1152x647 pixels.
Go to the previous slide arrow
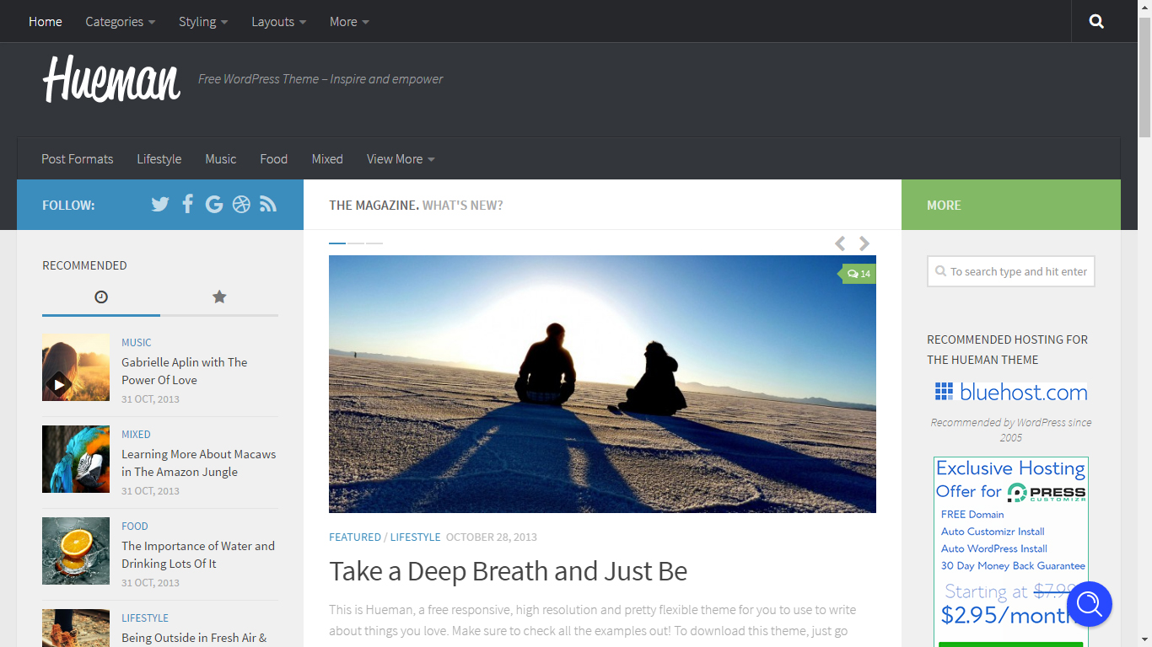[x=840, y=243]
